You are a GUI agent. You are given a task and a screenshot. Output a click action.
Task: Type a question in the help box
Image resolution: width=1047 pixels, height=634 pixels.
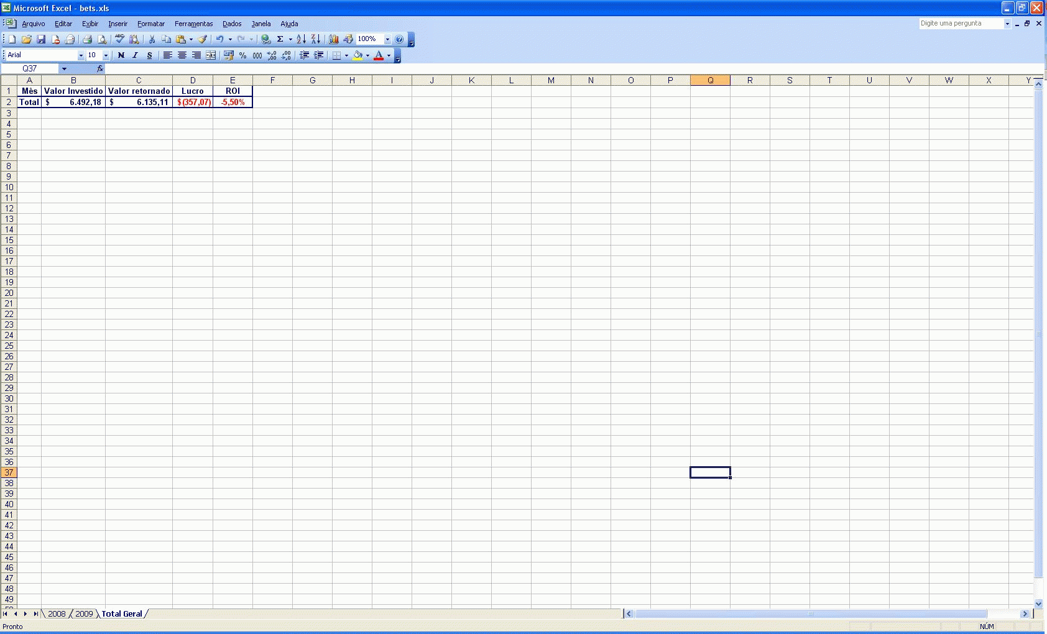click(961, 24)
